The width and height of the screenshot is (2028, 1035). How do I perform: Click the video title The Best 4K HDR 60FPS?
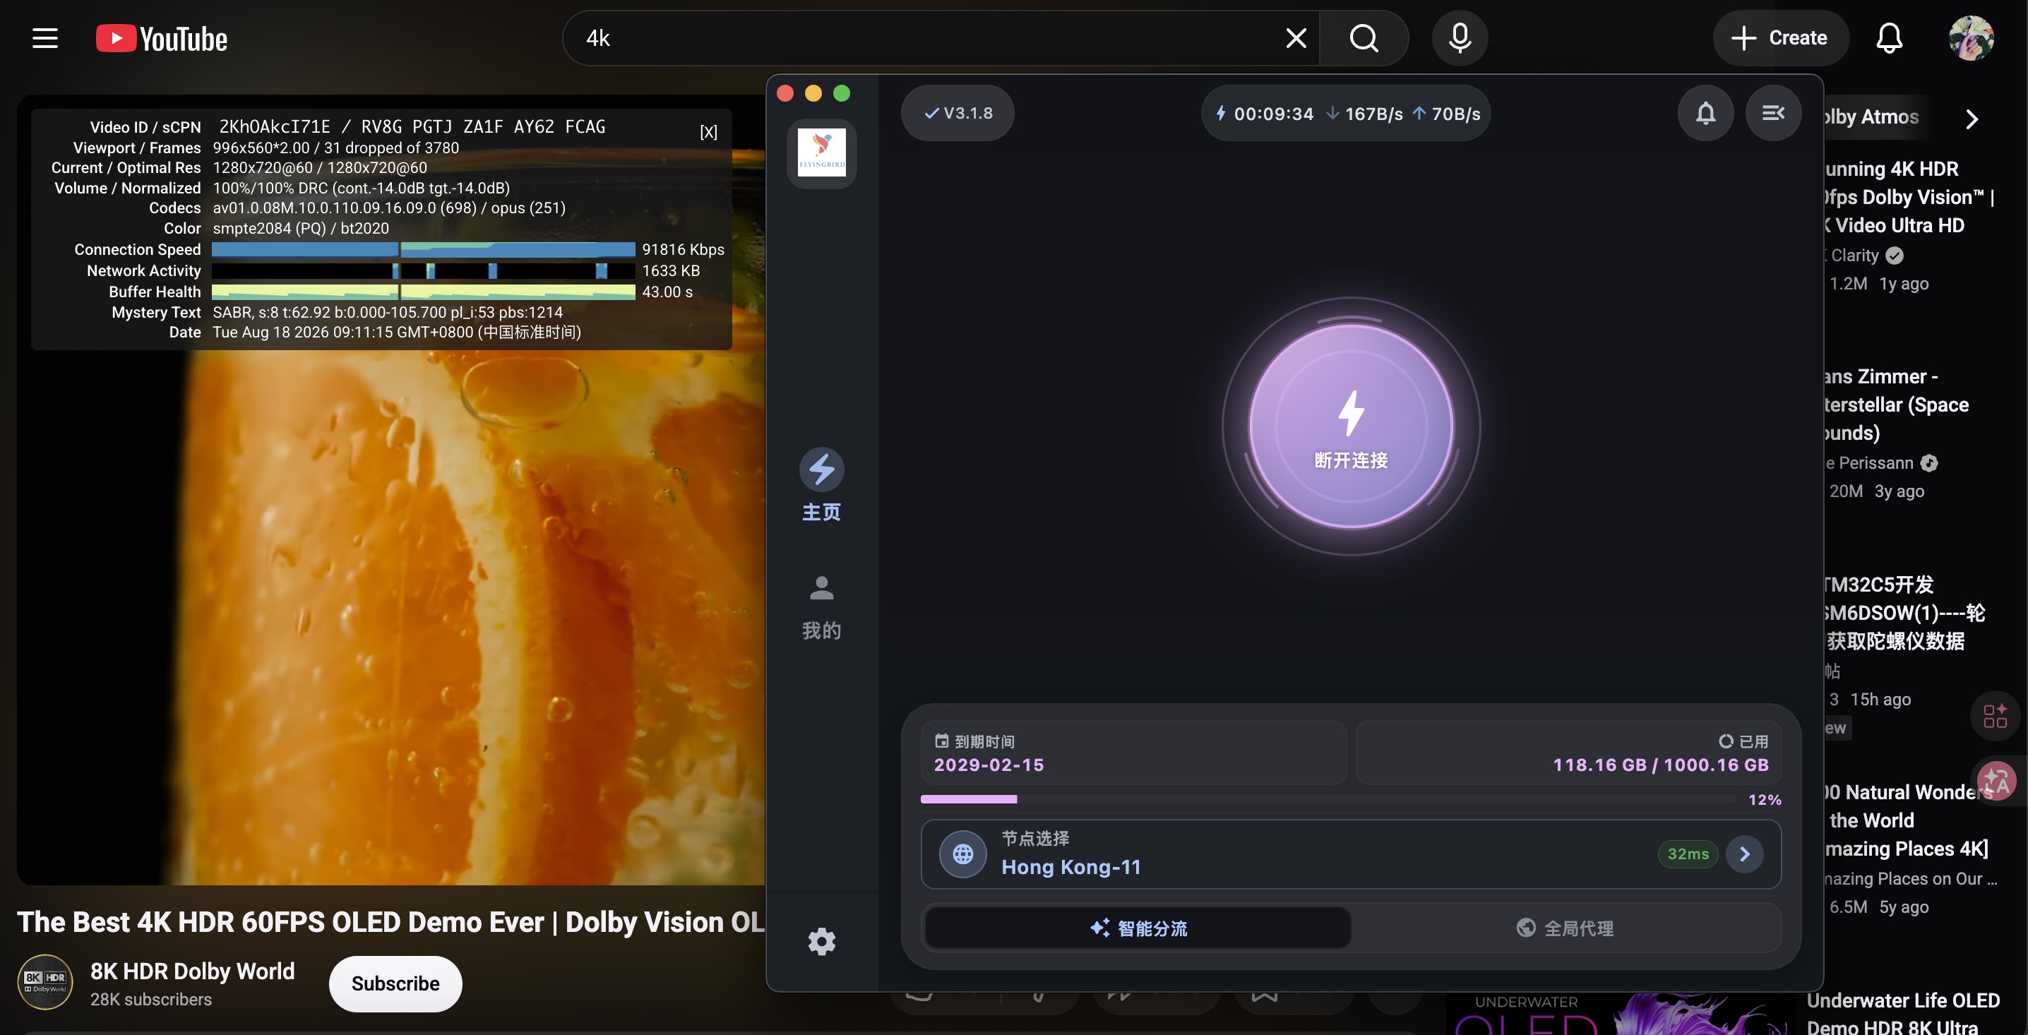pos(391,921)
